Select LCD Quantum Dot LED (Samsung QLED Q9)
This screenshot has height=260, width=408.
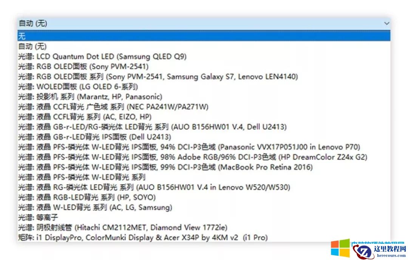204,57
